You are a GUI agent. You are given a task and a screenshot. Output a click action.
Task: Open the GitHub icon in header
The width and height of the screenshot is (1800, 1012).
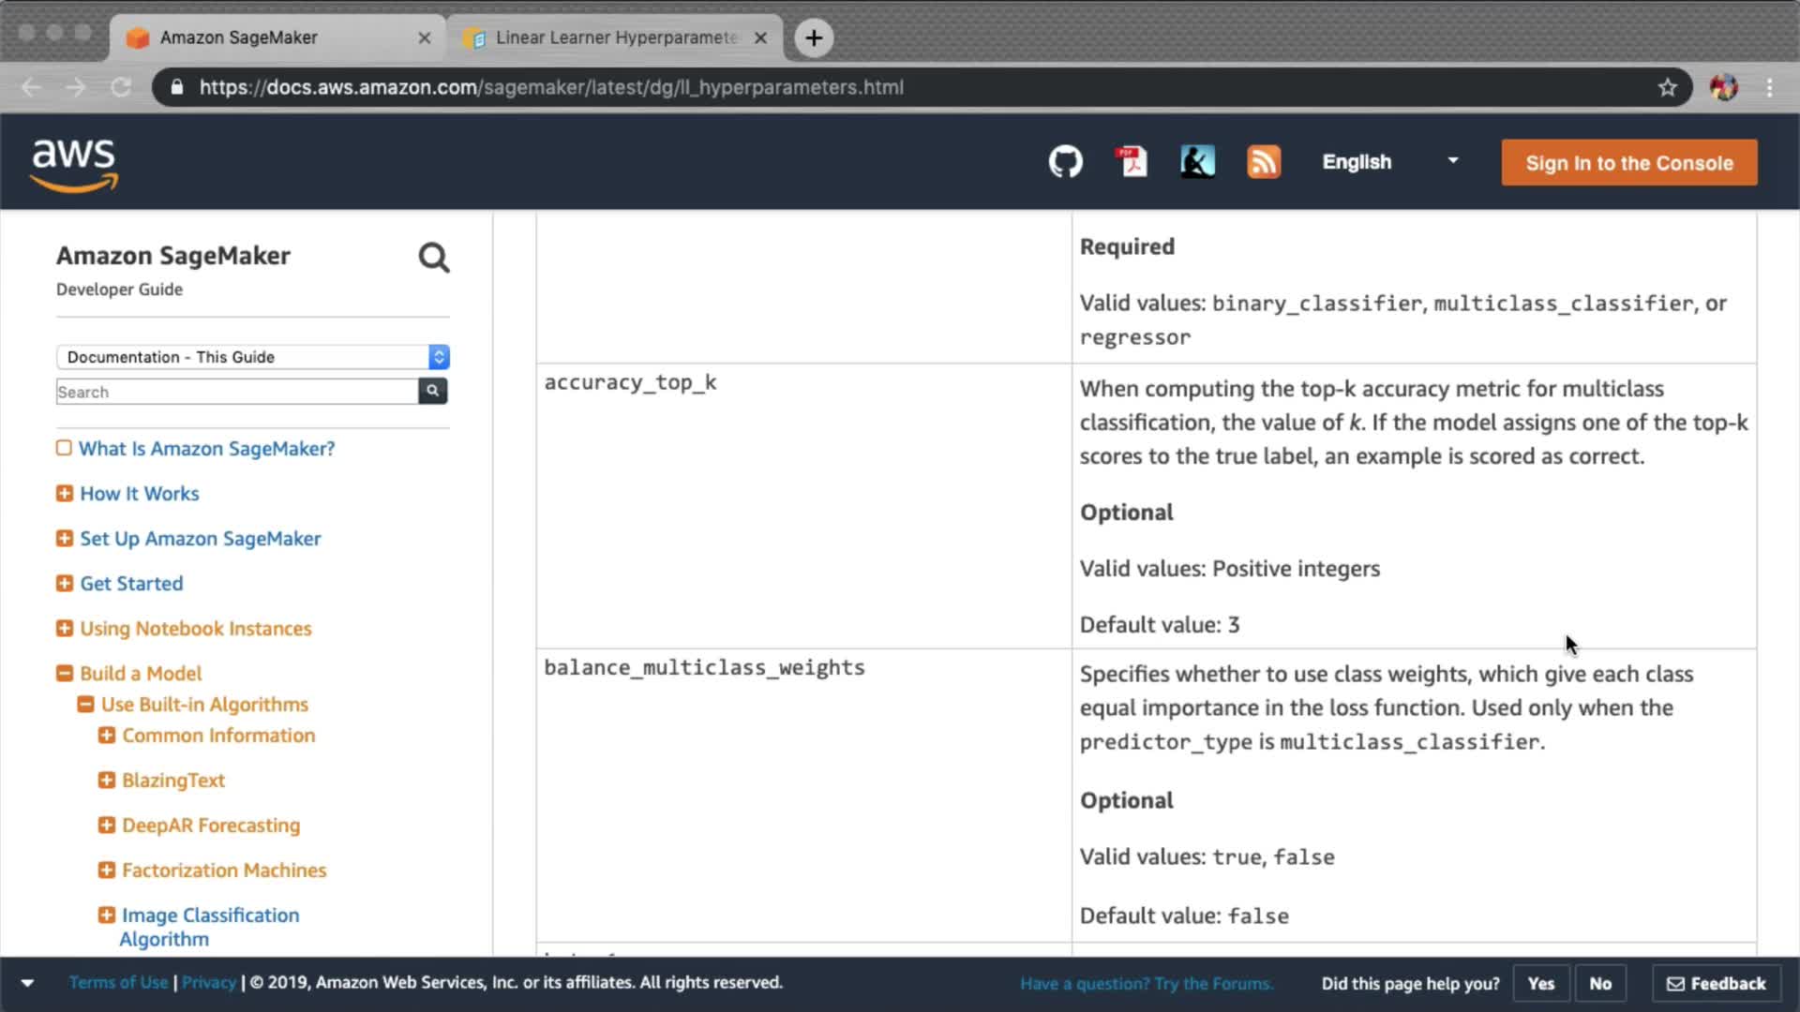pos(1065,162)
